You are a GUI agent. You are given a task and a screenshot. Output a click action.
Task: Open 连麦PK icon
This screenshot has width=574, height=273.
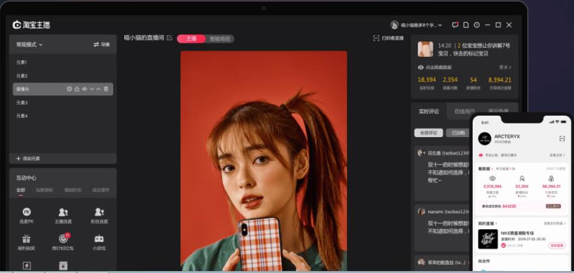pos(27,212)
